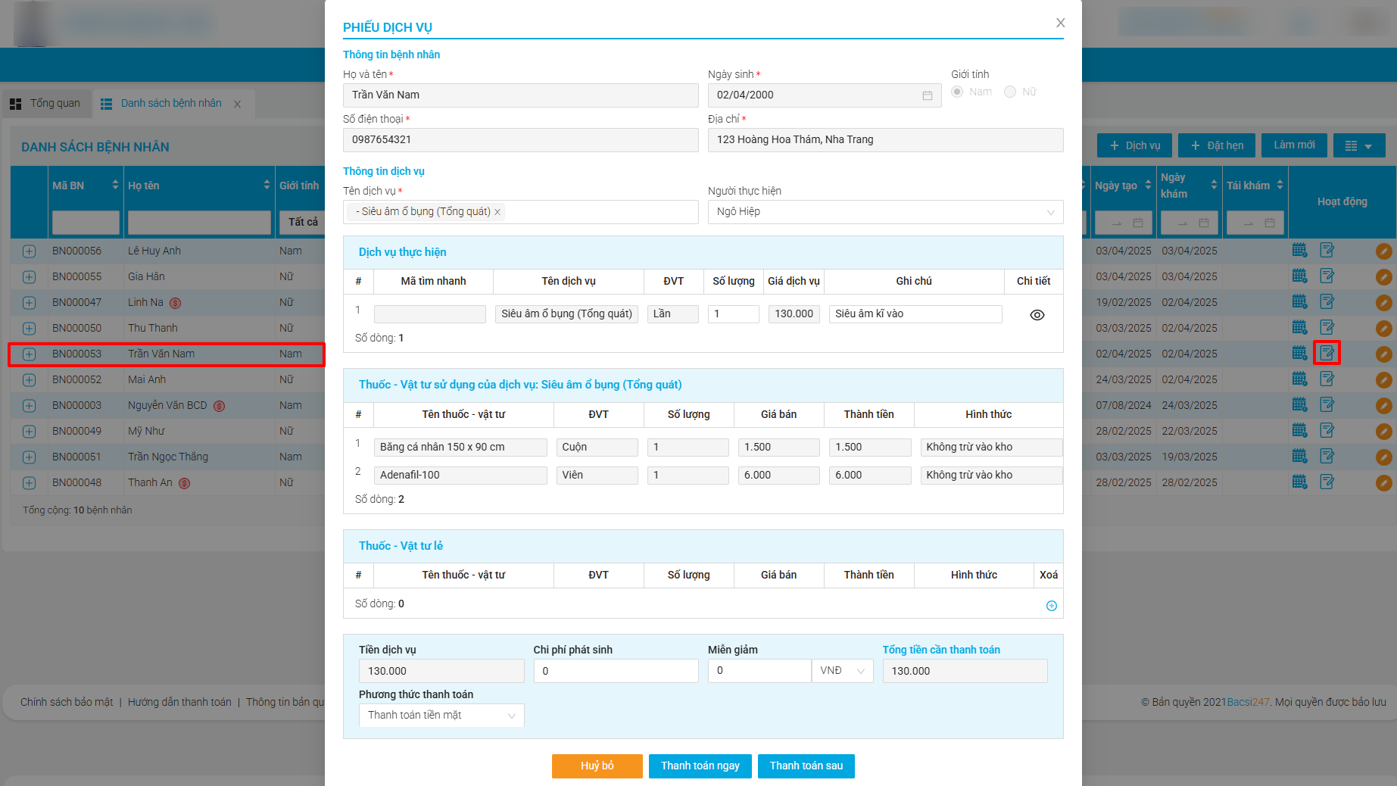This screenshot has height=786, width=1397.
Task: View the Siêu âm ổ bụng detail eye
Action: [1037, 315]
